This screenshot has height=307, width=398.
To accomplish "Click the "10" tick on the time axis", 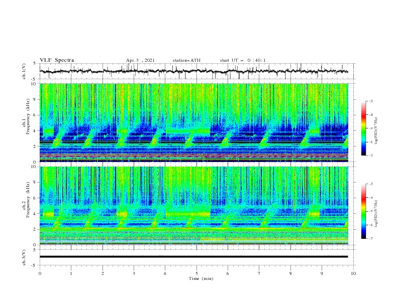I will click(353, 273).
